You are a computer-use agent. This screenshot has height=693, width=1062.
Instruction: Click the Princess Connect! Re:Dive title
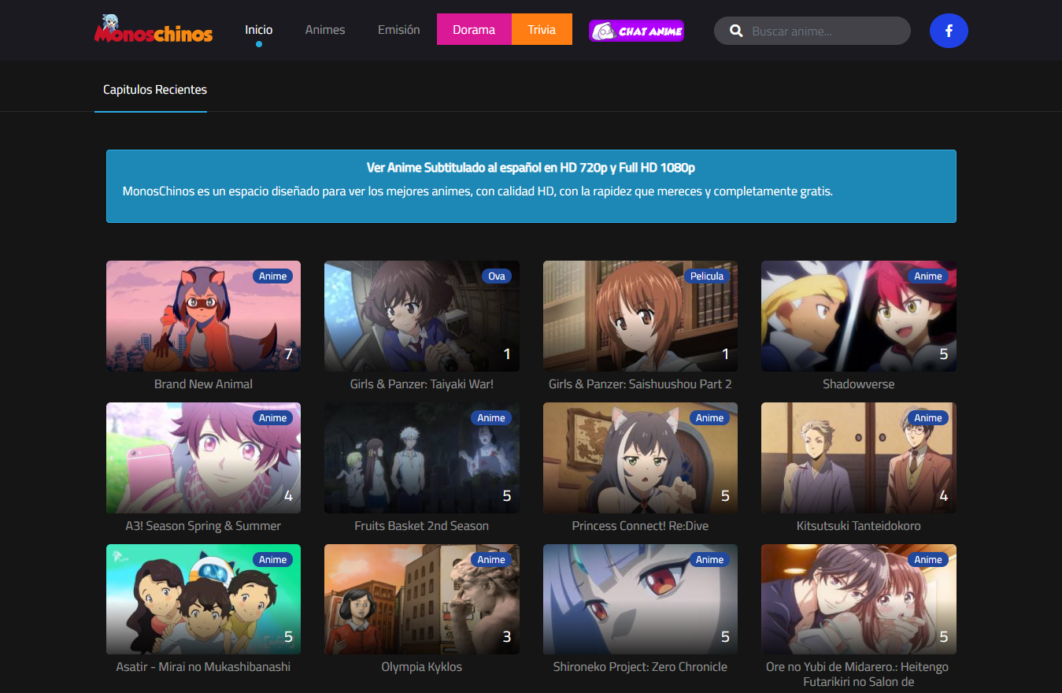click(x=640, y=526)
